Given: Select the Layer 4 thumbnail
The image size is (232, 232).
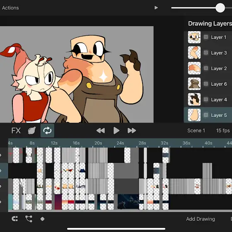Looking at the screenshot, I should click(194, 99).
